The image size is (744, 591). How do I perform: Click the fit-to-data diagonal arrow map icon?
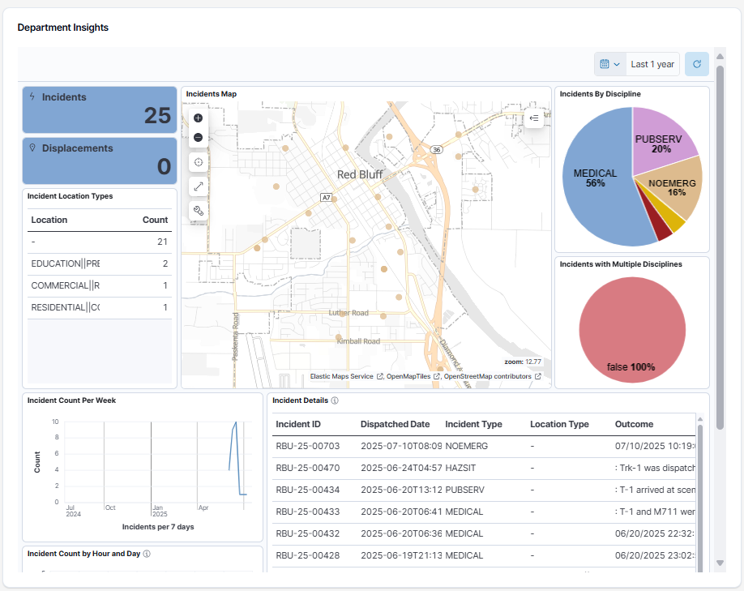[x=199, y=186]
